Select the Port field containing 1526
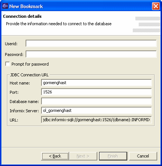The height and width of the screenshot is (166, 162). click(x=97, y=92)
